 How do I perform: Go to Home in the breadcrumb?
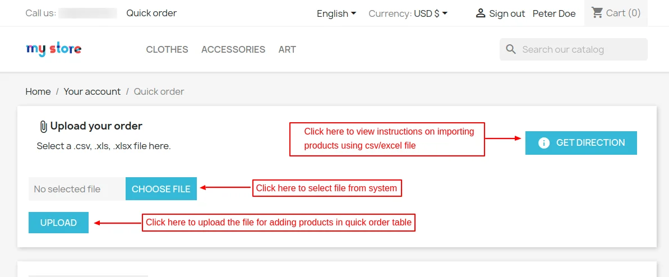click(38, 91)
